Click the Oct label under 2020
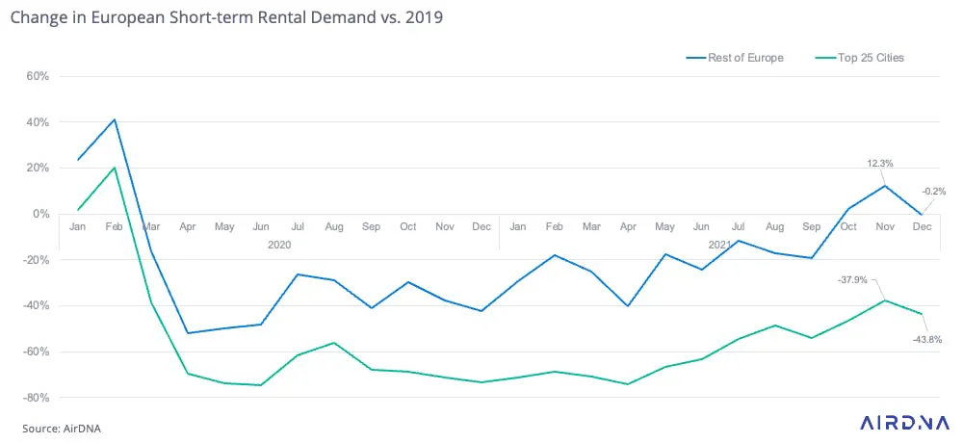The width and height of the screenshot is (963, 443). pos(407,226)
